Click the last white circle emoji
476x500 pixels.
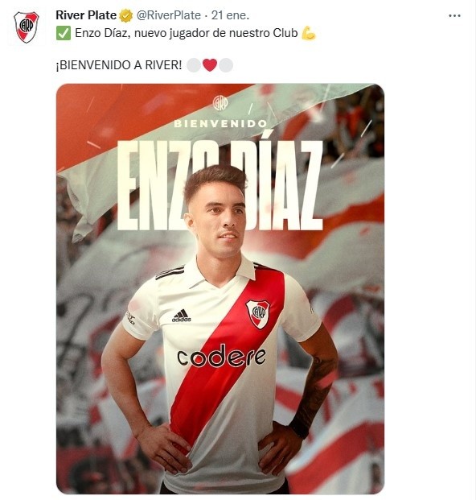point(226,65)
